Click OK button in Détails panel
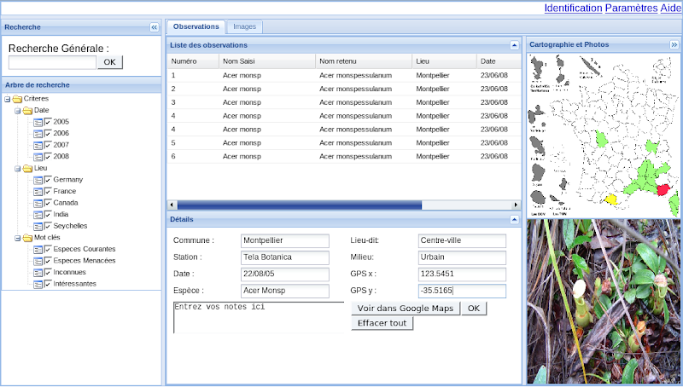This screenshot has height=387, width=683. (x=474, y=309)
